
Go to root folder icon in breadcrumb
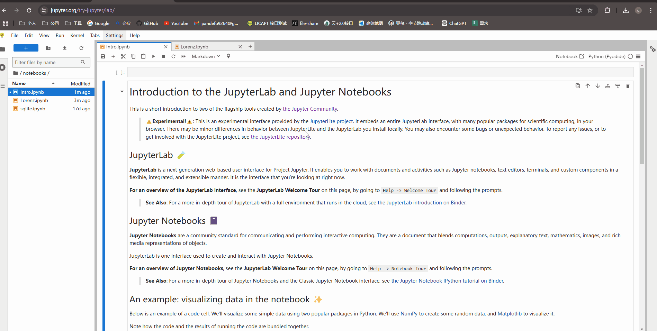point(16,73)
